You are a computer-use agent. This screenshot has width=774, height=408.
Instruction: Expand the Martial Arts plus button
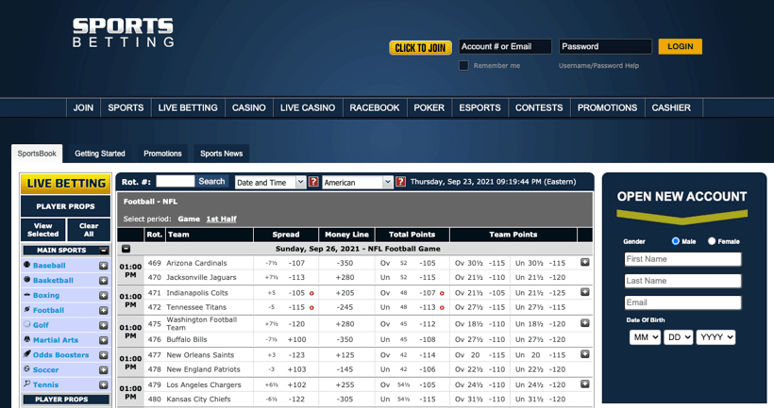(103, 340)
